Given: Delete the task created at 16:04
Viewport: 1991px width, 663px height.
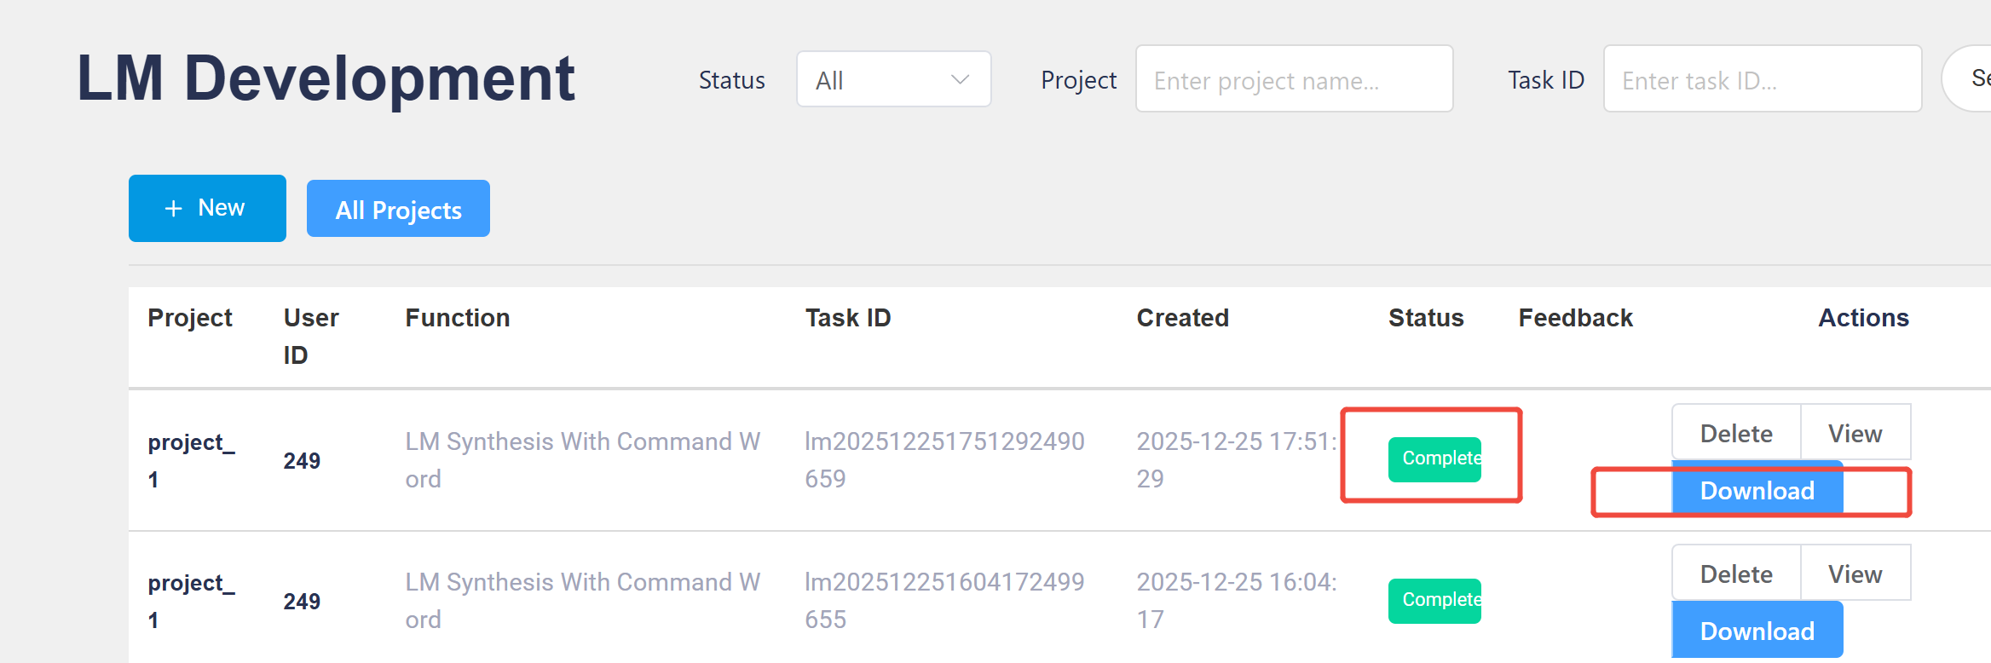Looking at the screenshot, I should pos(1735,574).
